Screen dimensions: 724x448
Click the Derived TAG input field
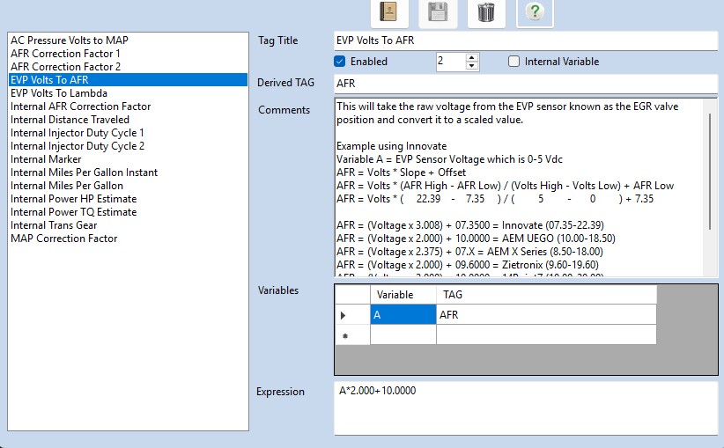526,84
